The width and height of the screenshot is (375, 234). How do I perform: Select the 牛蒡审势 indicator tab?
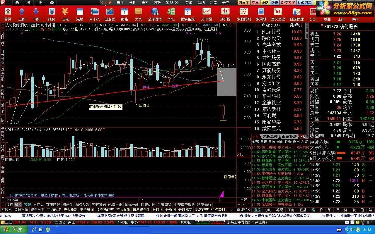click(x=164, y=205)
